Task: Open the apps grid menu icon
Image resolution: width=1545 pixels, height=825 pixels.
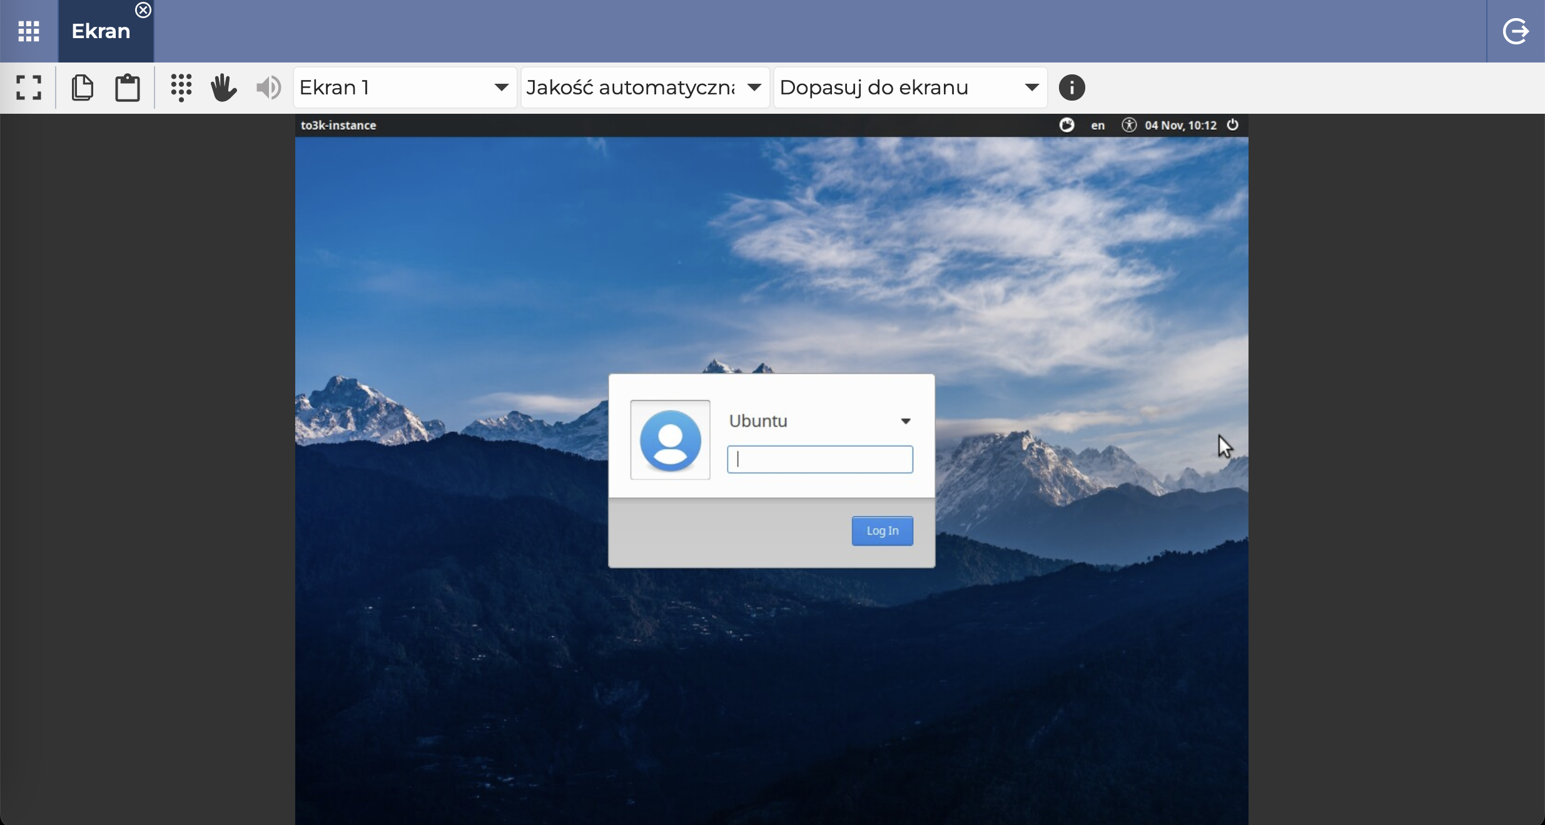Action: [29, 31]
